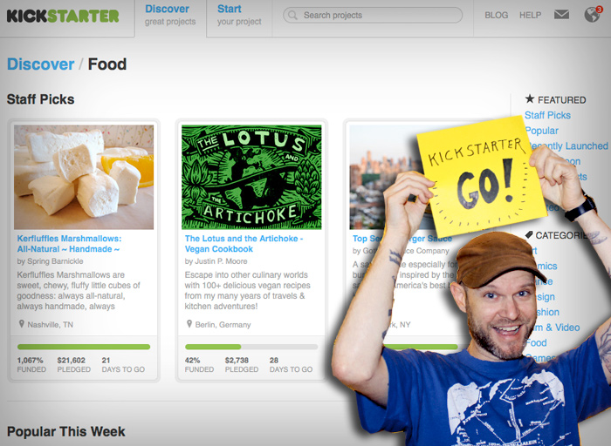This screenshot has height=446, width=611.
Task: Click the Berlin location pin icon
Action: 189,323
